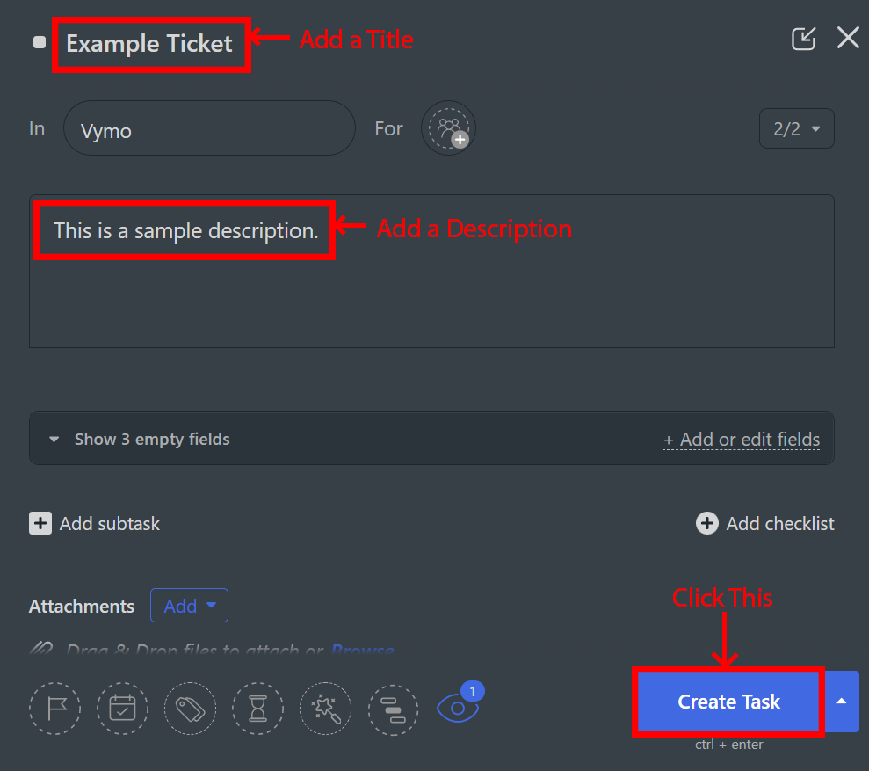Image resolution: width=869 pixels, height=771 pixels.
Task: Open the Add attachments dropdown
Action: click(x=189, y=605)
